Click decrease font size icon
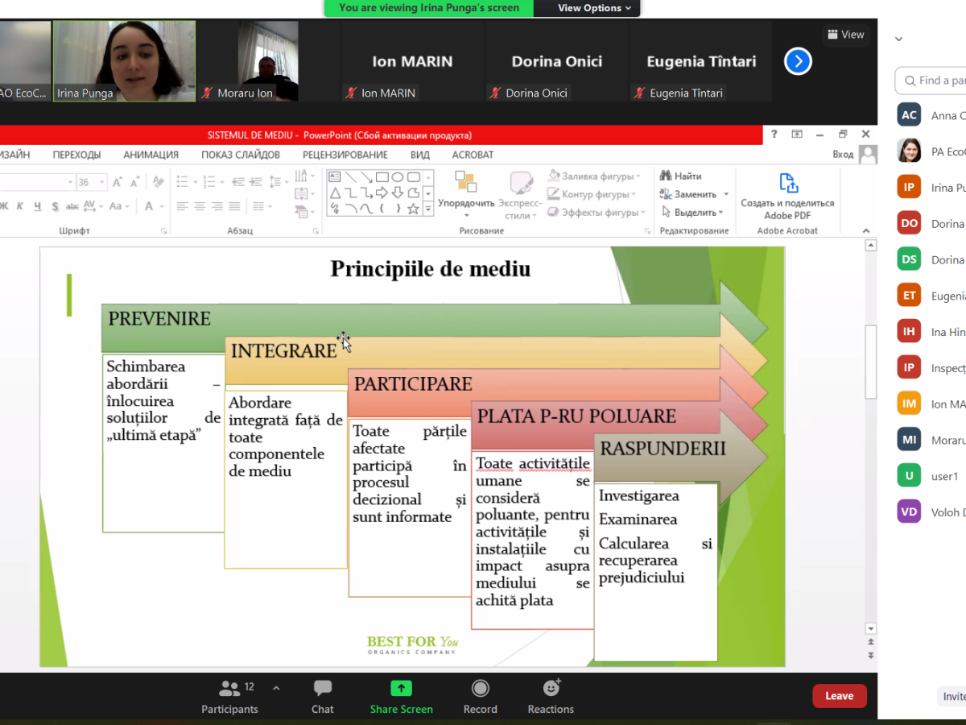 coord(136,182)
